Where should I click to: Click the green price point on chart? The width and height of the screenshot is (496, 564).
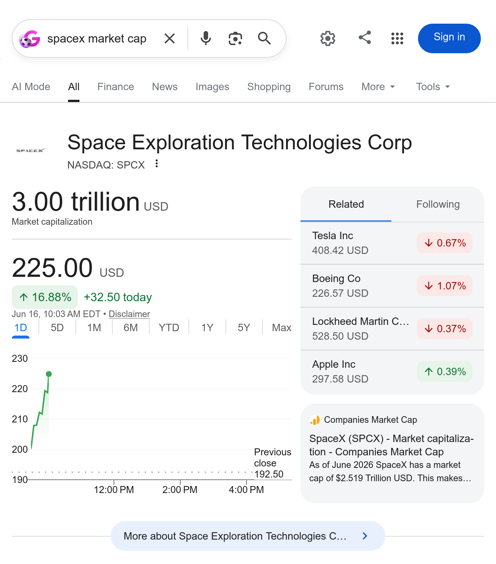(x=49, y=374)
